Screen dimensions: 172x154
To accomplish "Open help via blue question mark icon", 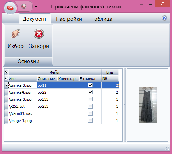I will click(165, 18).
